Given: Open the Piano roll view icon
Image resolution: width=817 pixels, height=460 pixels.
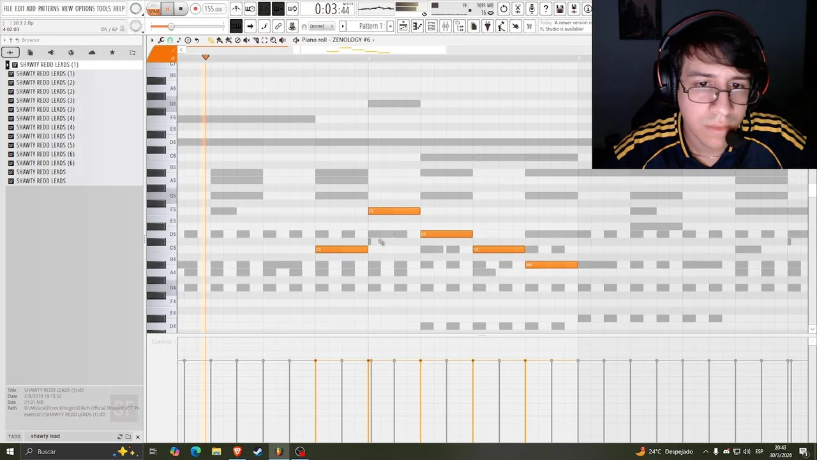Looking at the screenshot, I should [x=417, y=26].
